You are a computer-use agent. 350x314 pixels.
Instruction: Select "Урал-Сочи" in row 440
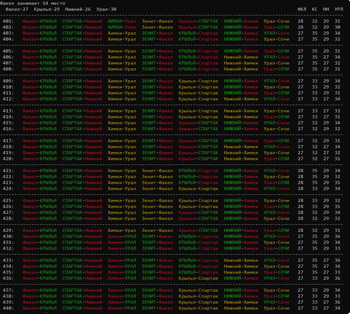pos(276,308)
